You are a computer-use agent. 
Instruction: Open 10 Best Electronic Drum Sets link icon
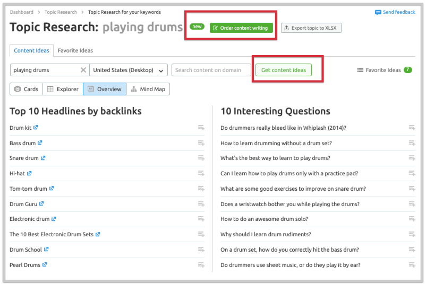(98, 234)
